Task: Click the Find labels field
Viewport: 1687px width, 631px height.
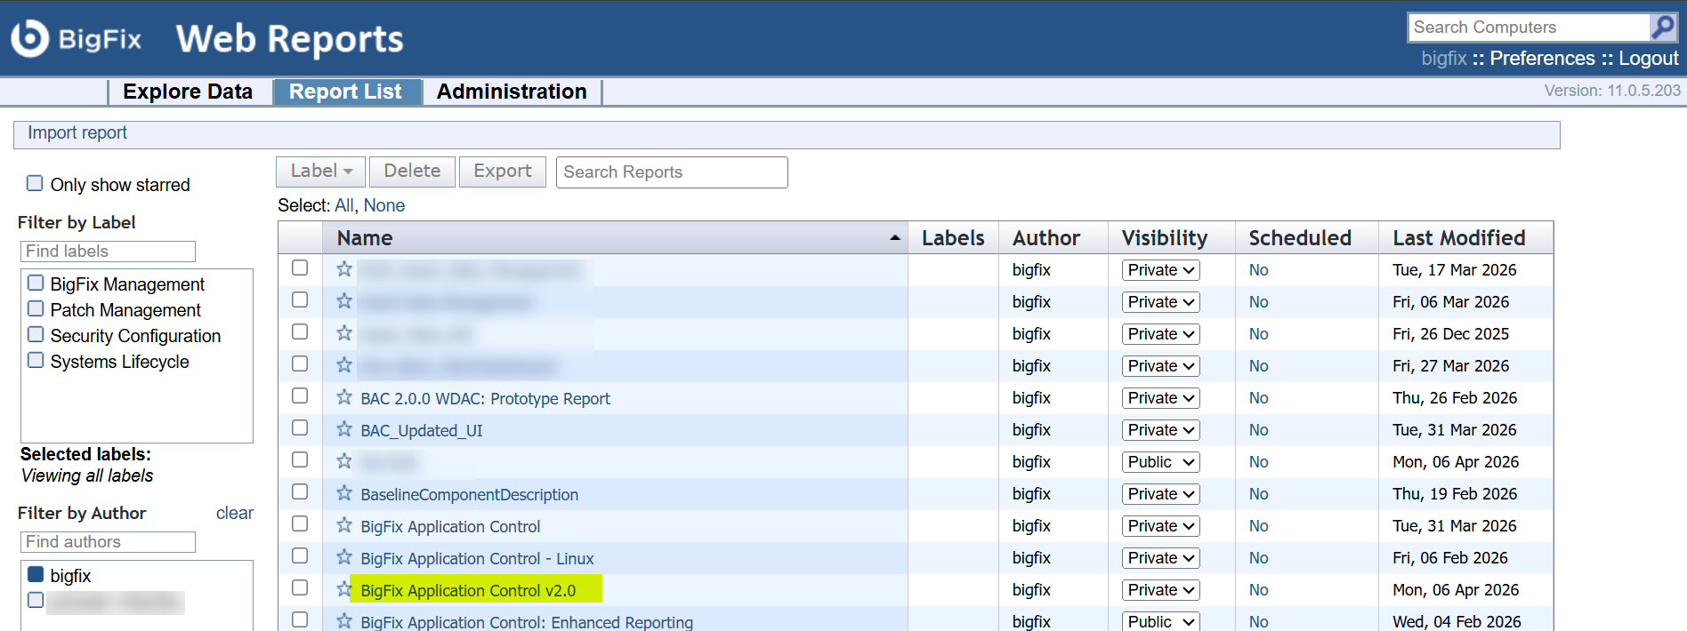Action: click(108, 252)
